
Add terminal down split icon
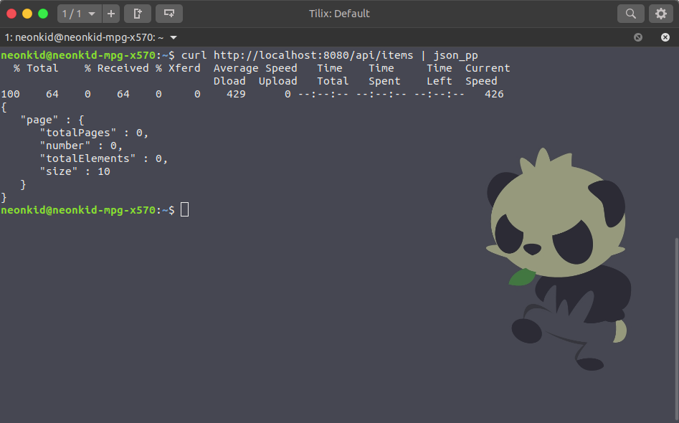pyautogui.click(x=169, y=14)
